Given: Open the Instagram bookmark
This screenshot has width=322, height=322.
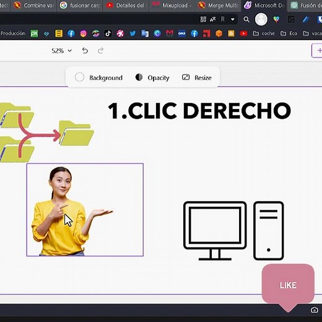Looking at the screenshot, I should [x=83, y=33].
